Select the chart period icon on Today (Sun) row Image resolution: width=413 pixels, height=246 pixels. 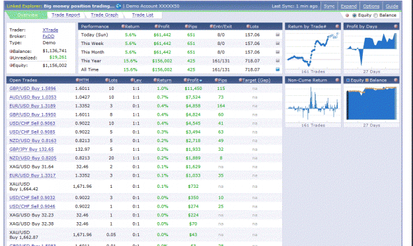[278, 34]
